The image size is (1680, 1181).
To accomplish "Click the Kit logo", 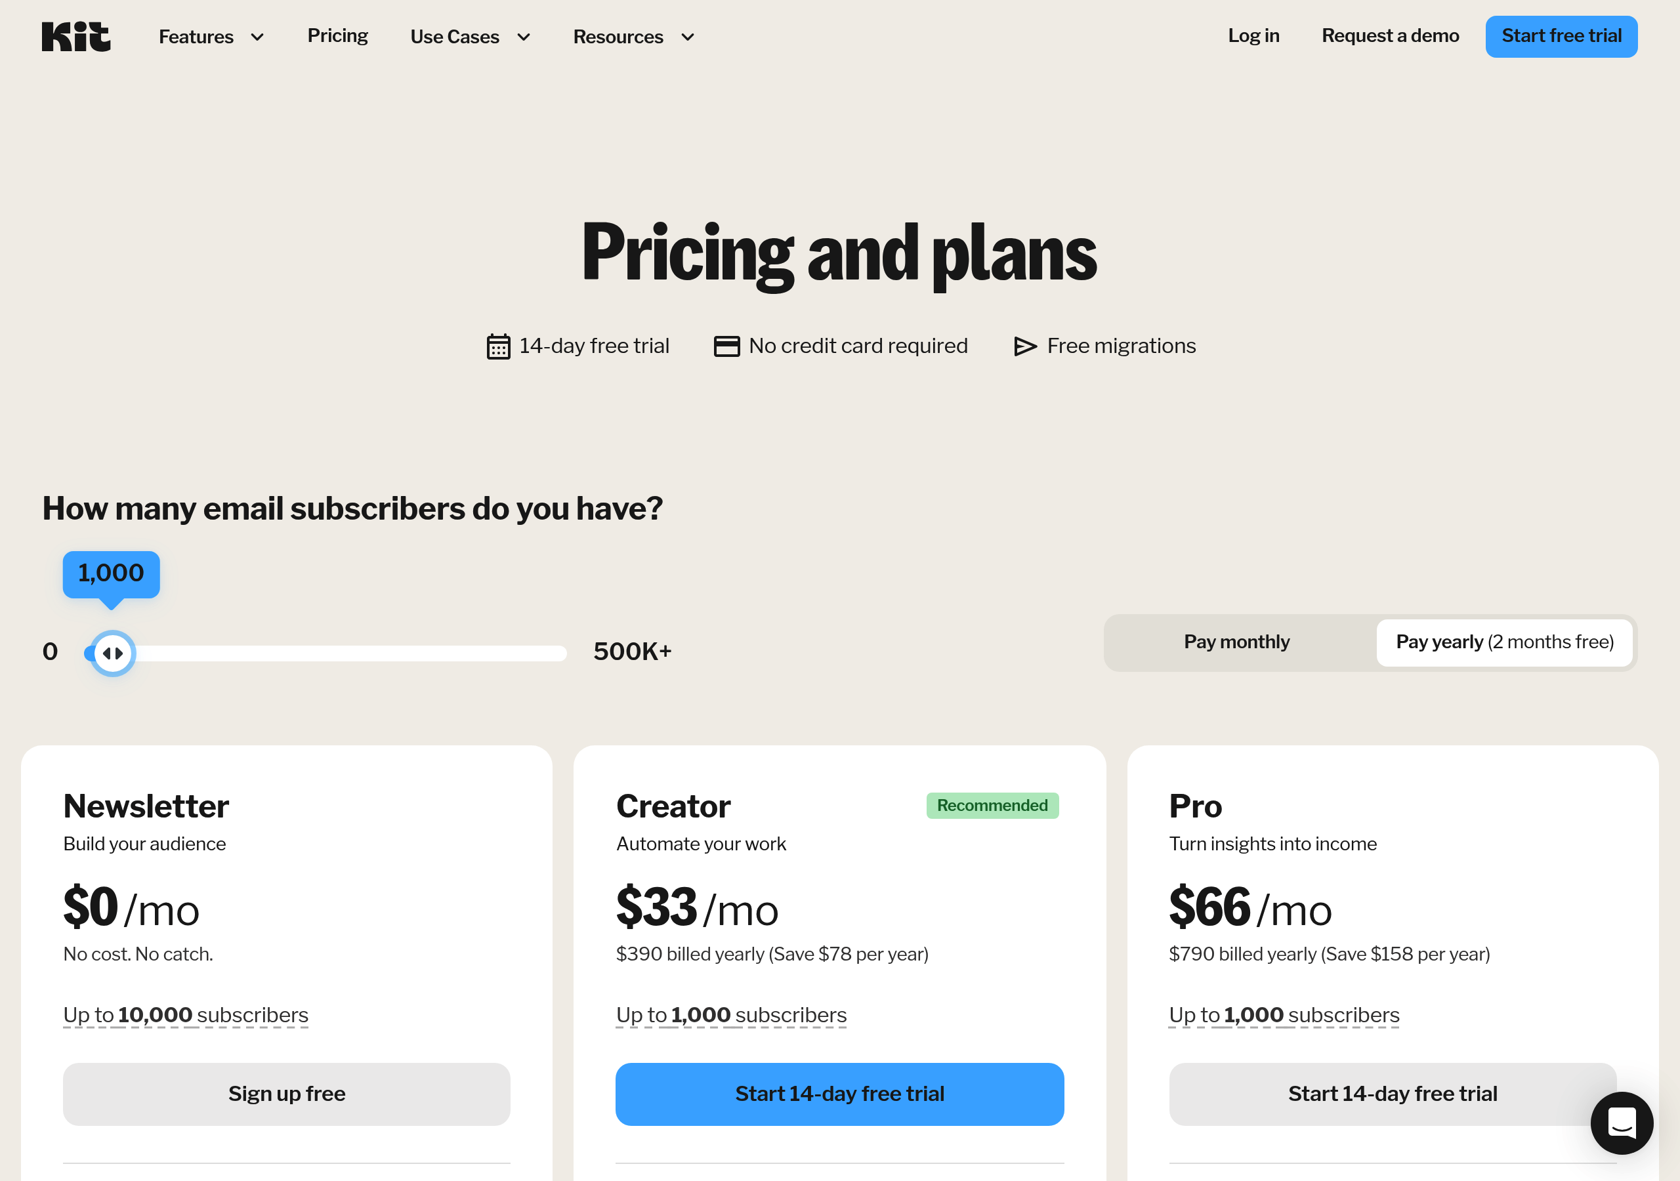I will pyautogui.click(x=75, y=36).
